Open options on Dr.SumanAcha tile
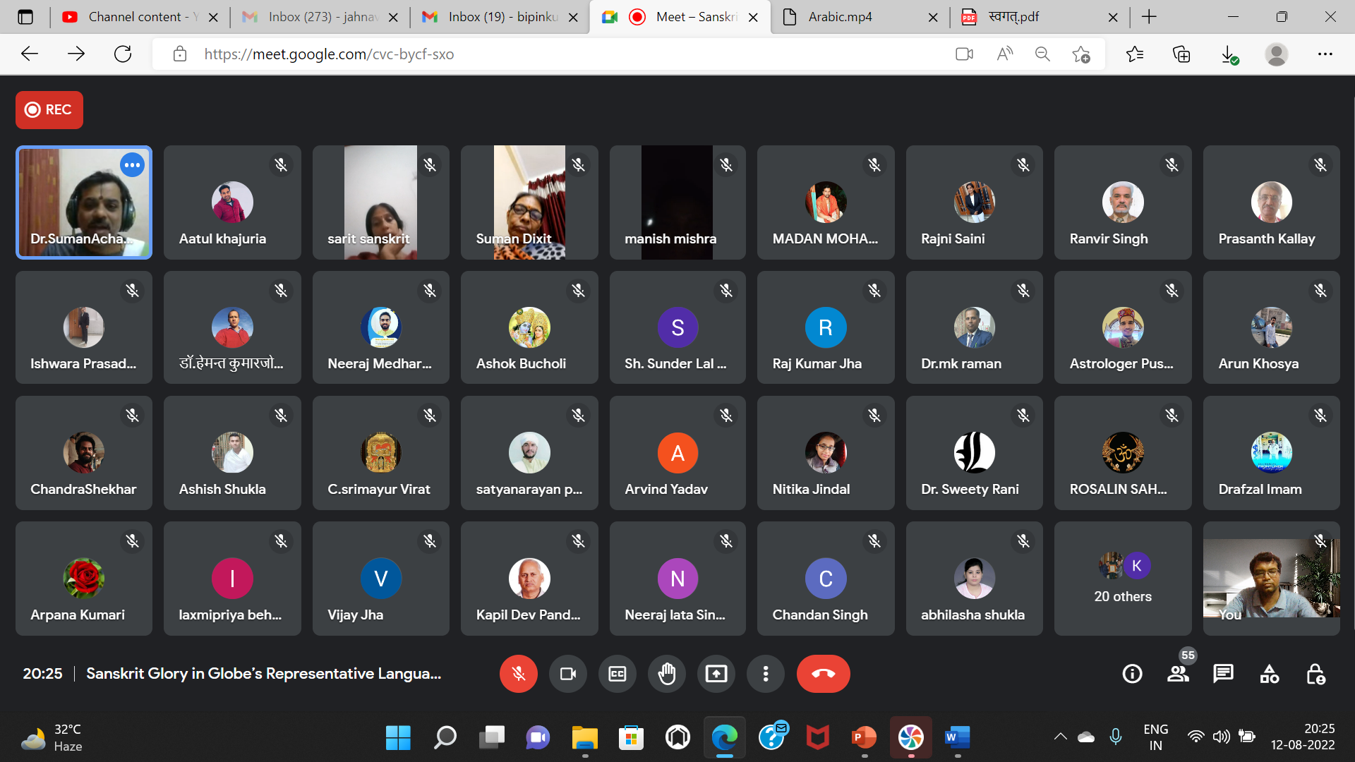Image resolution: width=1355 pixels, height=762 pixels. coord(132,165)
